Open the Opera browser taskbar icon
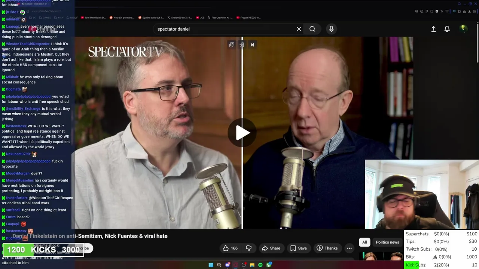 tap(236, 265)
